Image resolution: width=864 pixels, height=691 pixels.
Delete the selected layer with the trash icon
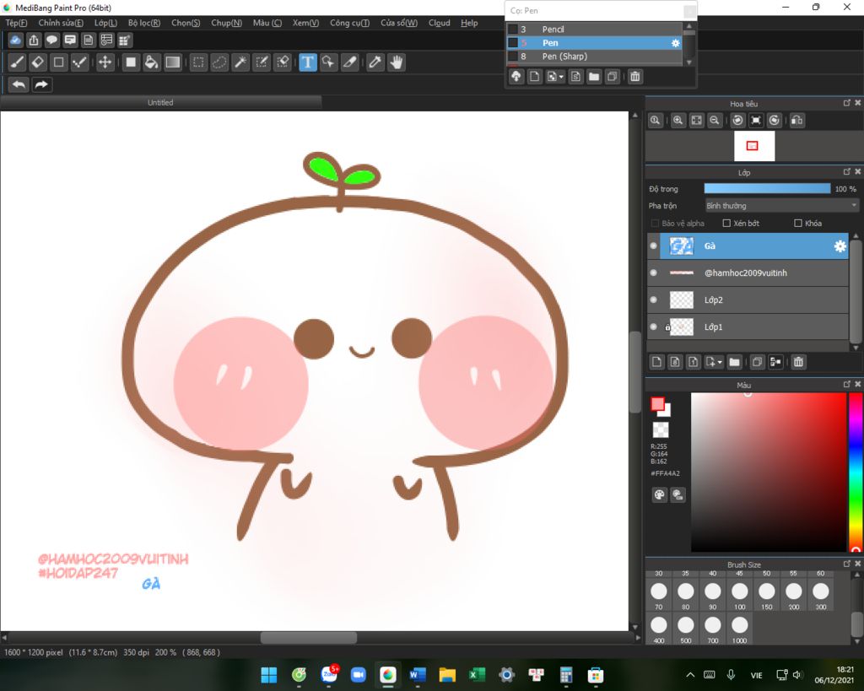pyautogui.click(x=798, y=362)
